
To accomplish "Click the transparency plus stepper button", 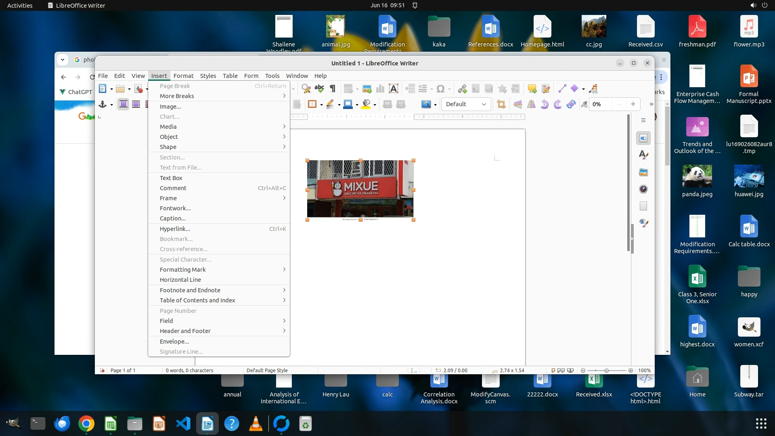I will pyautogui.click(x=633, y=104).
